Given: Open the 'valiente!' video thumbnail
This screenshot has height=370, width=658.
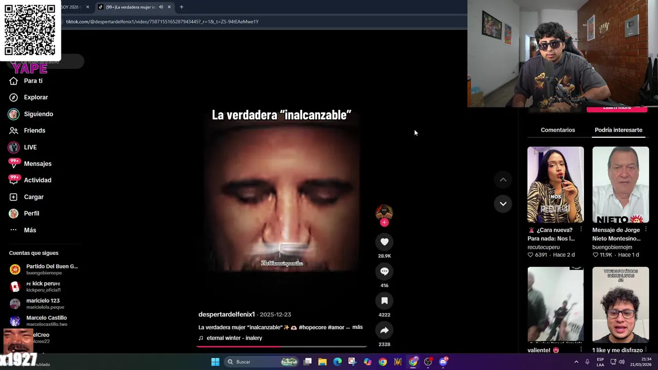Looking at the screenshot, I should [x=555, y=304].
